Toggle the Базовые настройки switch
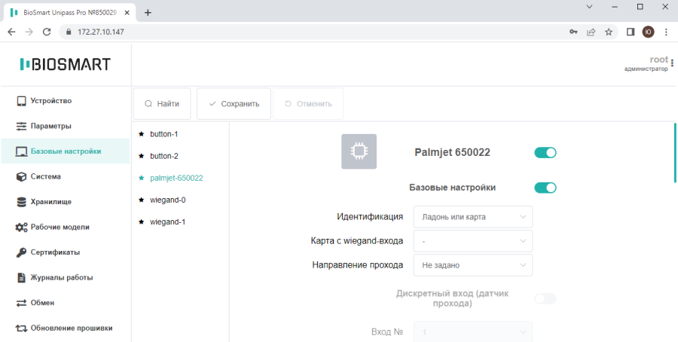The image size is (678, 342). (x=545, y=188)
